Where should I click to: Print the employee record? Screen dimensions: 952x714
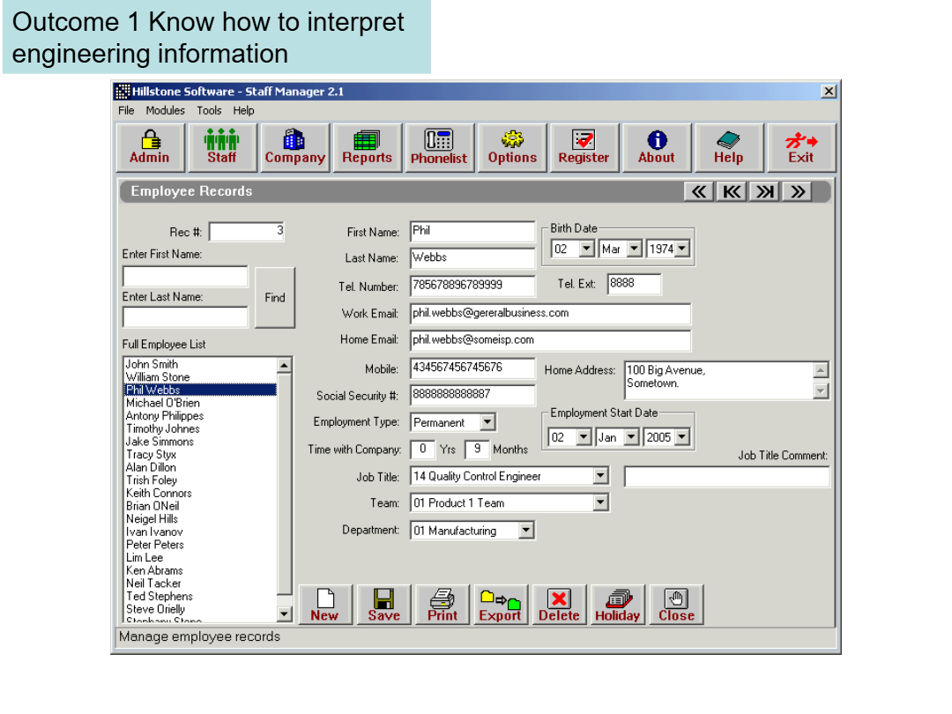click(x=442, y=605)
